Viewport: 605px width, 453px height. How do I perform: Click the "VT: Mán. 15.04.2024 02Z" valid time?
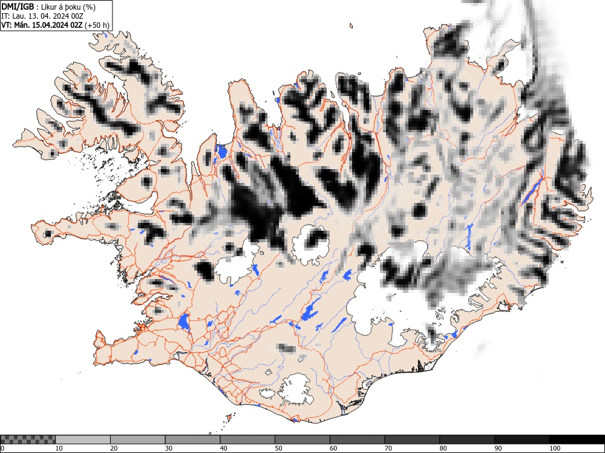tap(42, 25)
